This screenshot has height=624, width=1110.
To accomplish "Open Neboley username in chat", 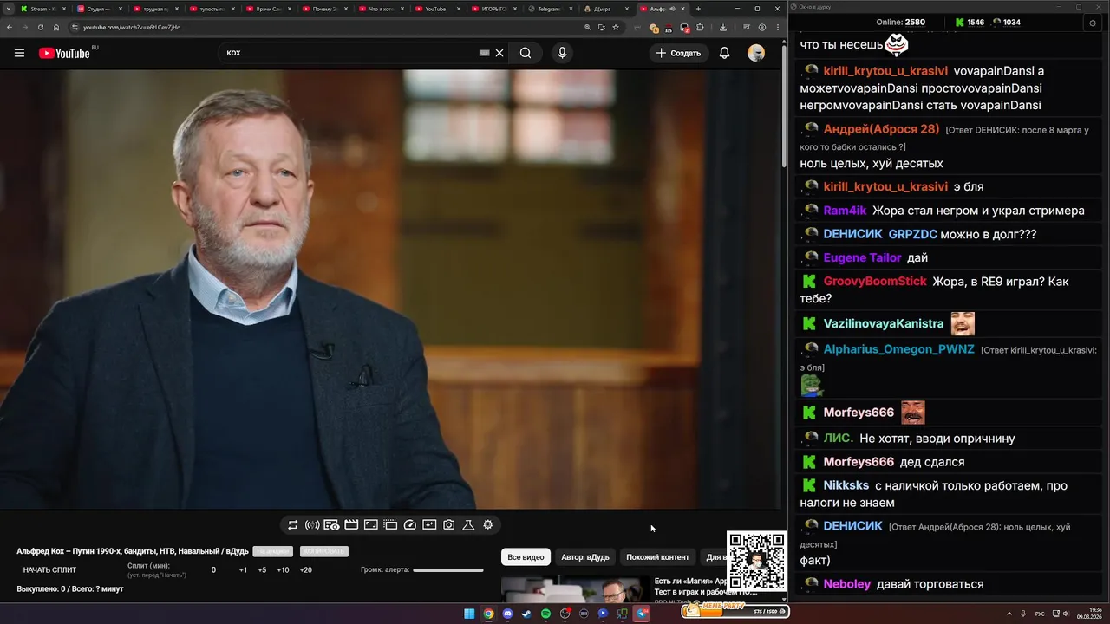I will (847, 584).
